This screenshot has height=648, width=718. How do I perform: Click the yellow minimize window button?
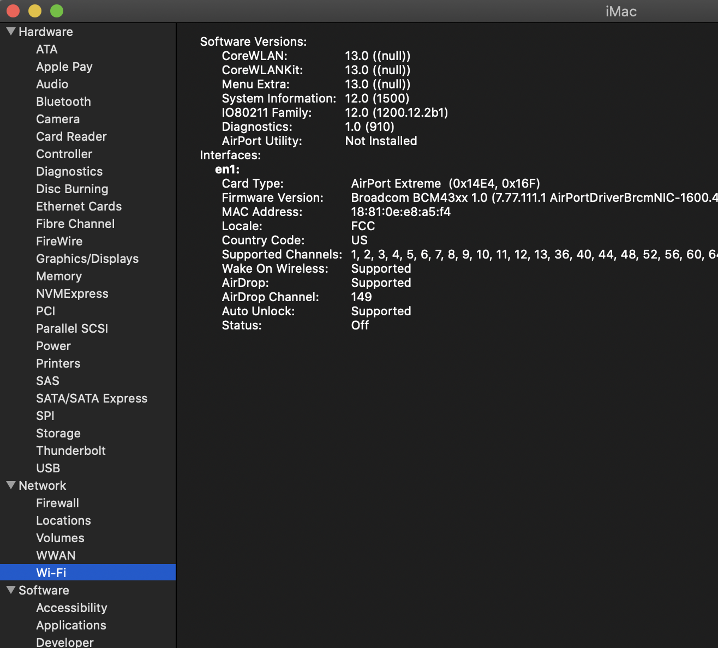[x=35, y=11]
